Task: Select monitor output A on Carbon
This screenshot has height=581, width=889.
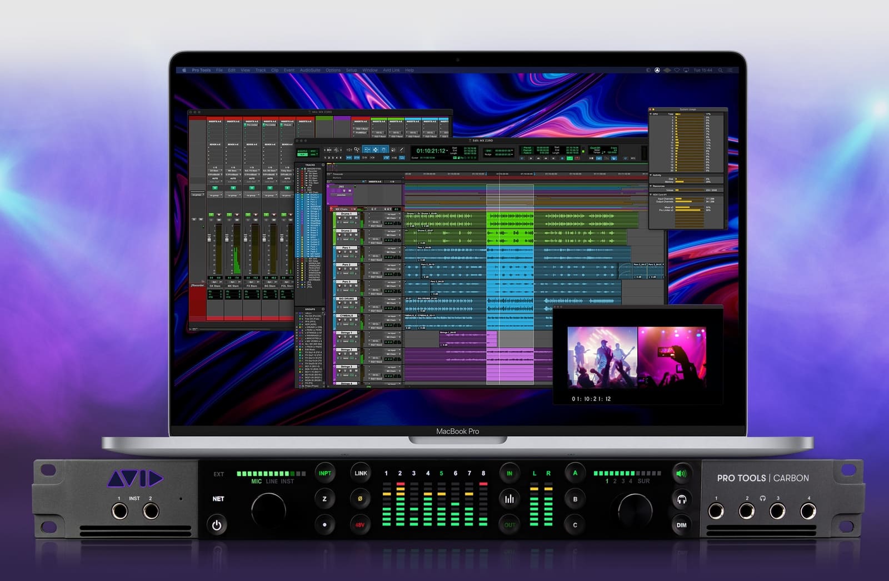Action: [x=575, y=473]
